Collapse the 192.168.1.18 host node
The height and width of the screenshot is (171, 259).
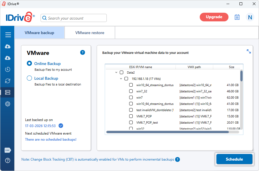[x=121, y=79]
